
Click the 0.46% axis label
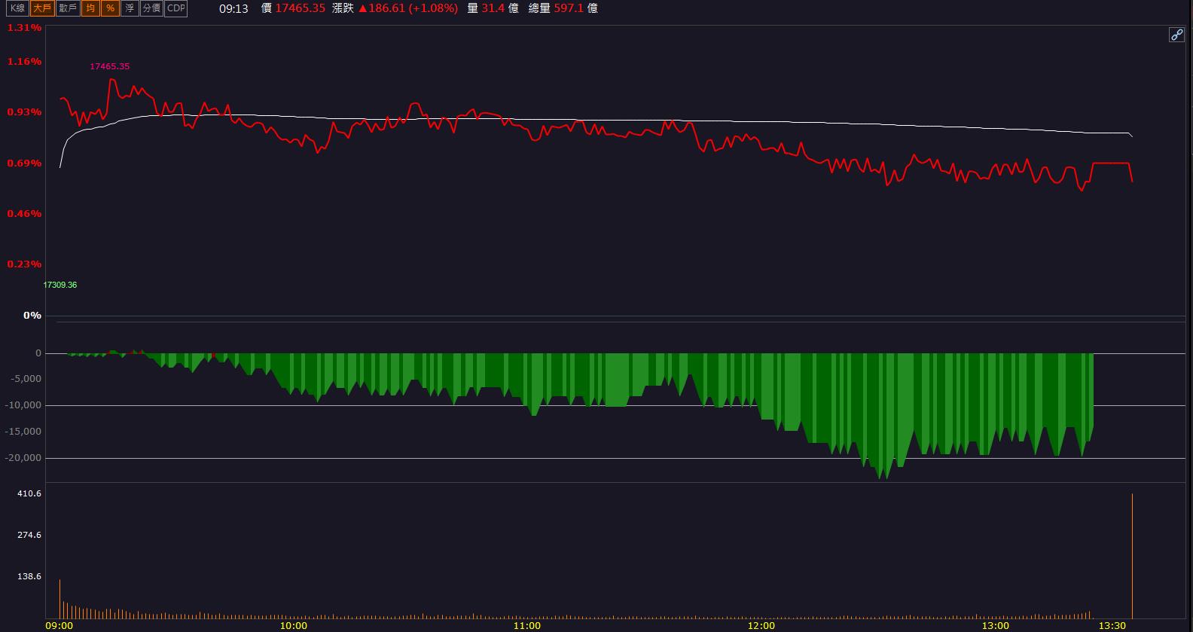24,214
